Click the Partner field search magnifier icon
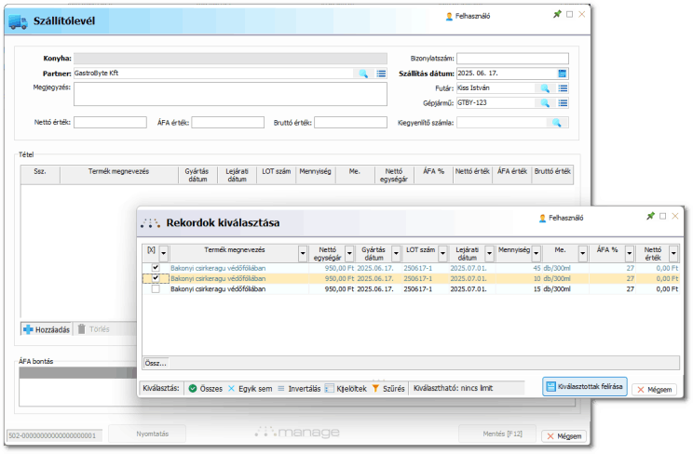This screenshot has width=693, height=454. pyautogui.click(x=363, y=73)
